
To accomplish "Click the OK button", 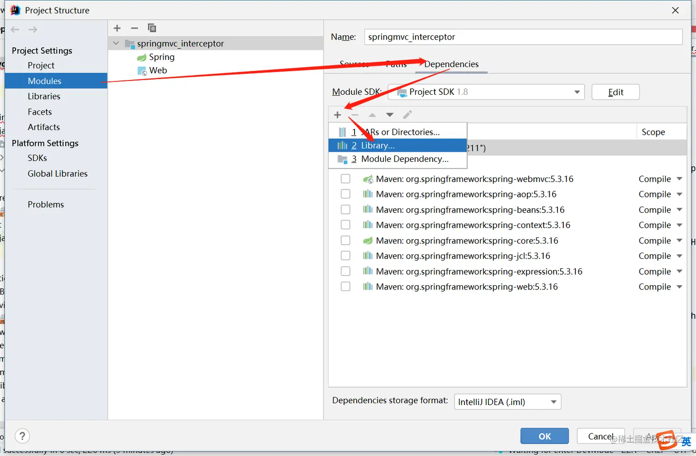I will (x=545, y=436).
